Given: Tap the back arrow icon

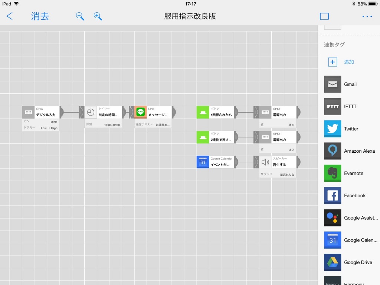Looking at the screenshot, I should [x=9, y=16].
